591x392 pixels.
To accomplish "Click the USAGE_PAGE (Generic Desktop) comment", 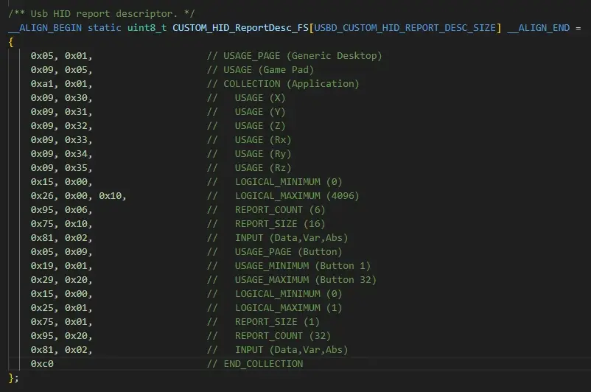I will pos(294,56).
